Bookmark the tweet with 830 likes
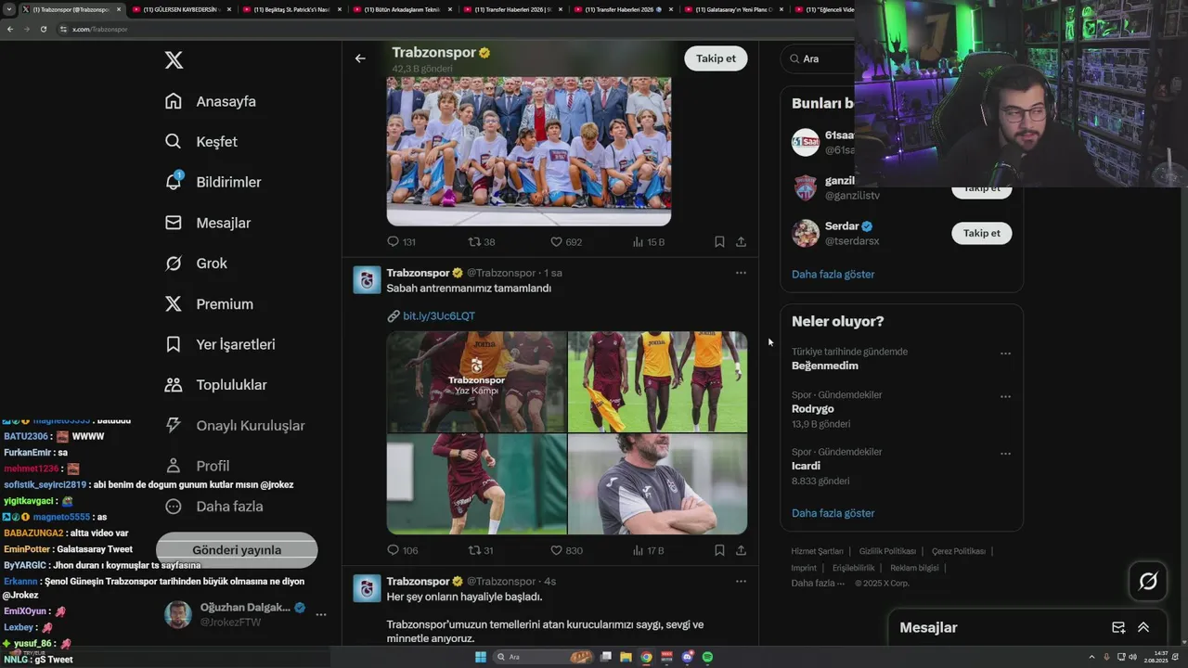The width and height of the screenshot is (1188, 668). pyautogui.click(x=719, y=550)
